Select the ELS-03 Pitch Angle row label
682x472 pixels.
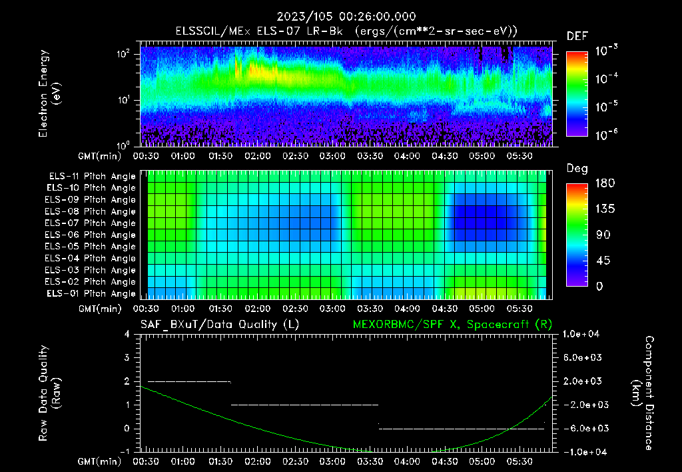click(91, 270)
